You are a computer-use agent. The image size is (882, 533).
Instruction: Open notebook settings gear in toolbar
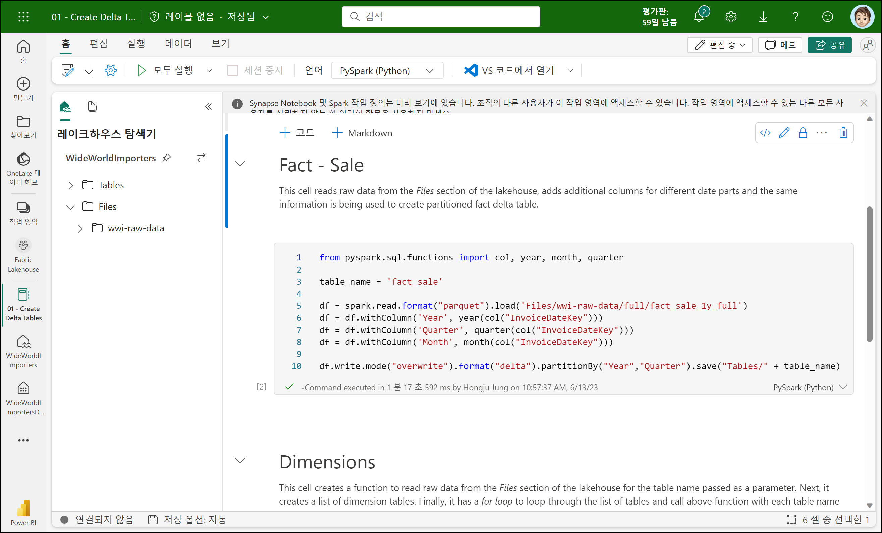[110, 70]
